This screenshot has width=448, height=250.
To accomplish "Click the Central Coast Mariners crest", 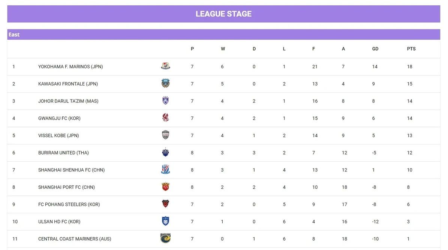I will (x=165, y=238).
